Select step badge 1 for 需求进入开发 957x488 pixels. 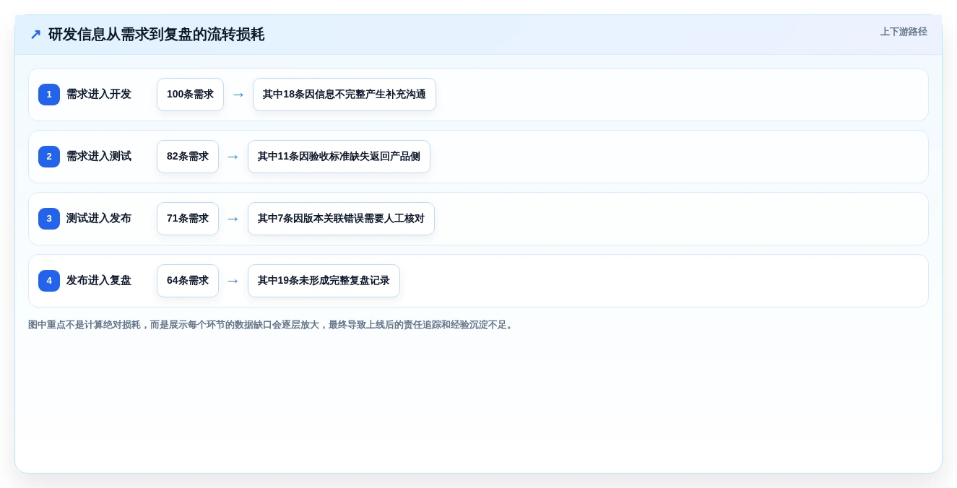(x=49, y=95)
